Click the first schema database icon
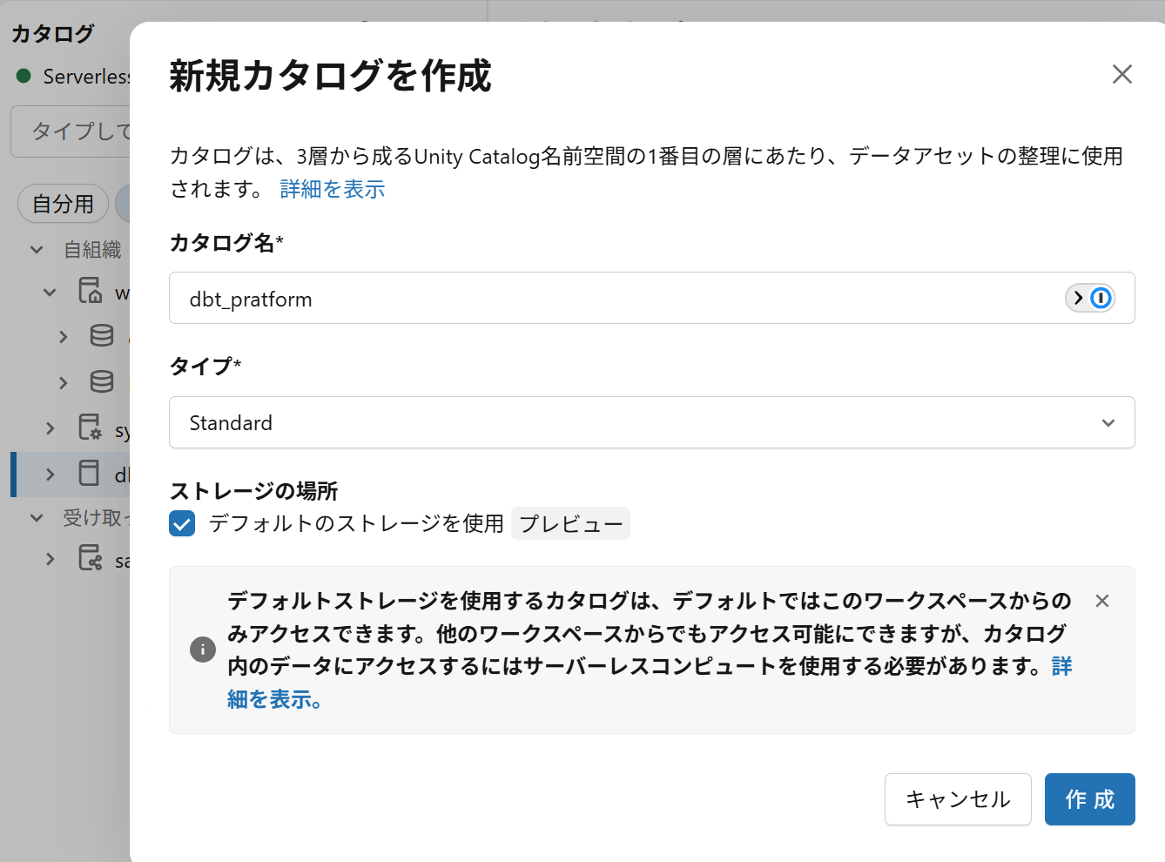1165x862 pixels. pyautogui.click(x=102, y=335)
